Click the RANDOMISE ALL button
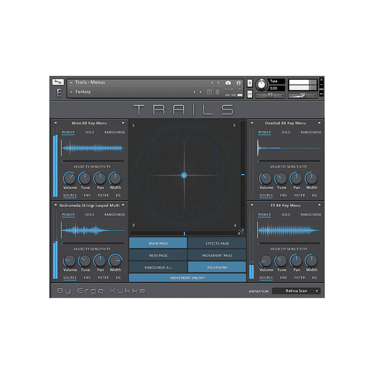374x374 pixels. point(158,268)
